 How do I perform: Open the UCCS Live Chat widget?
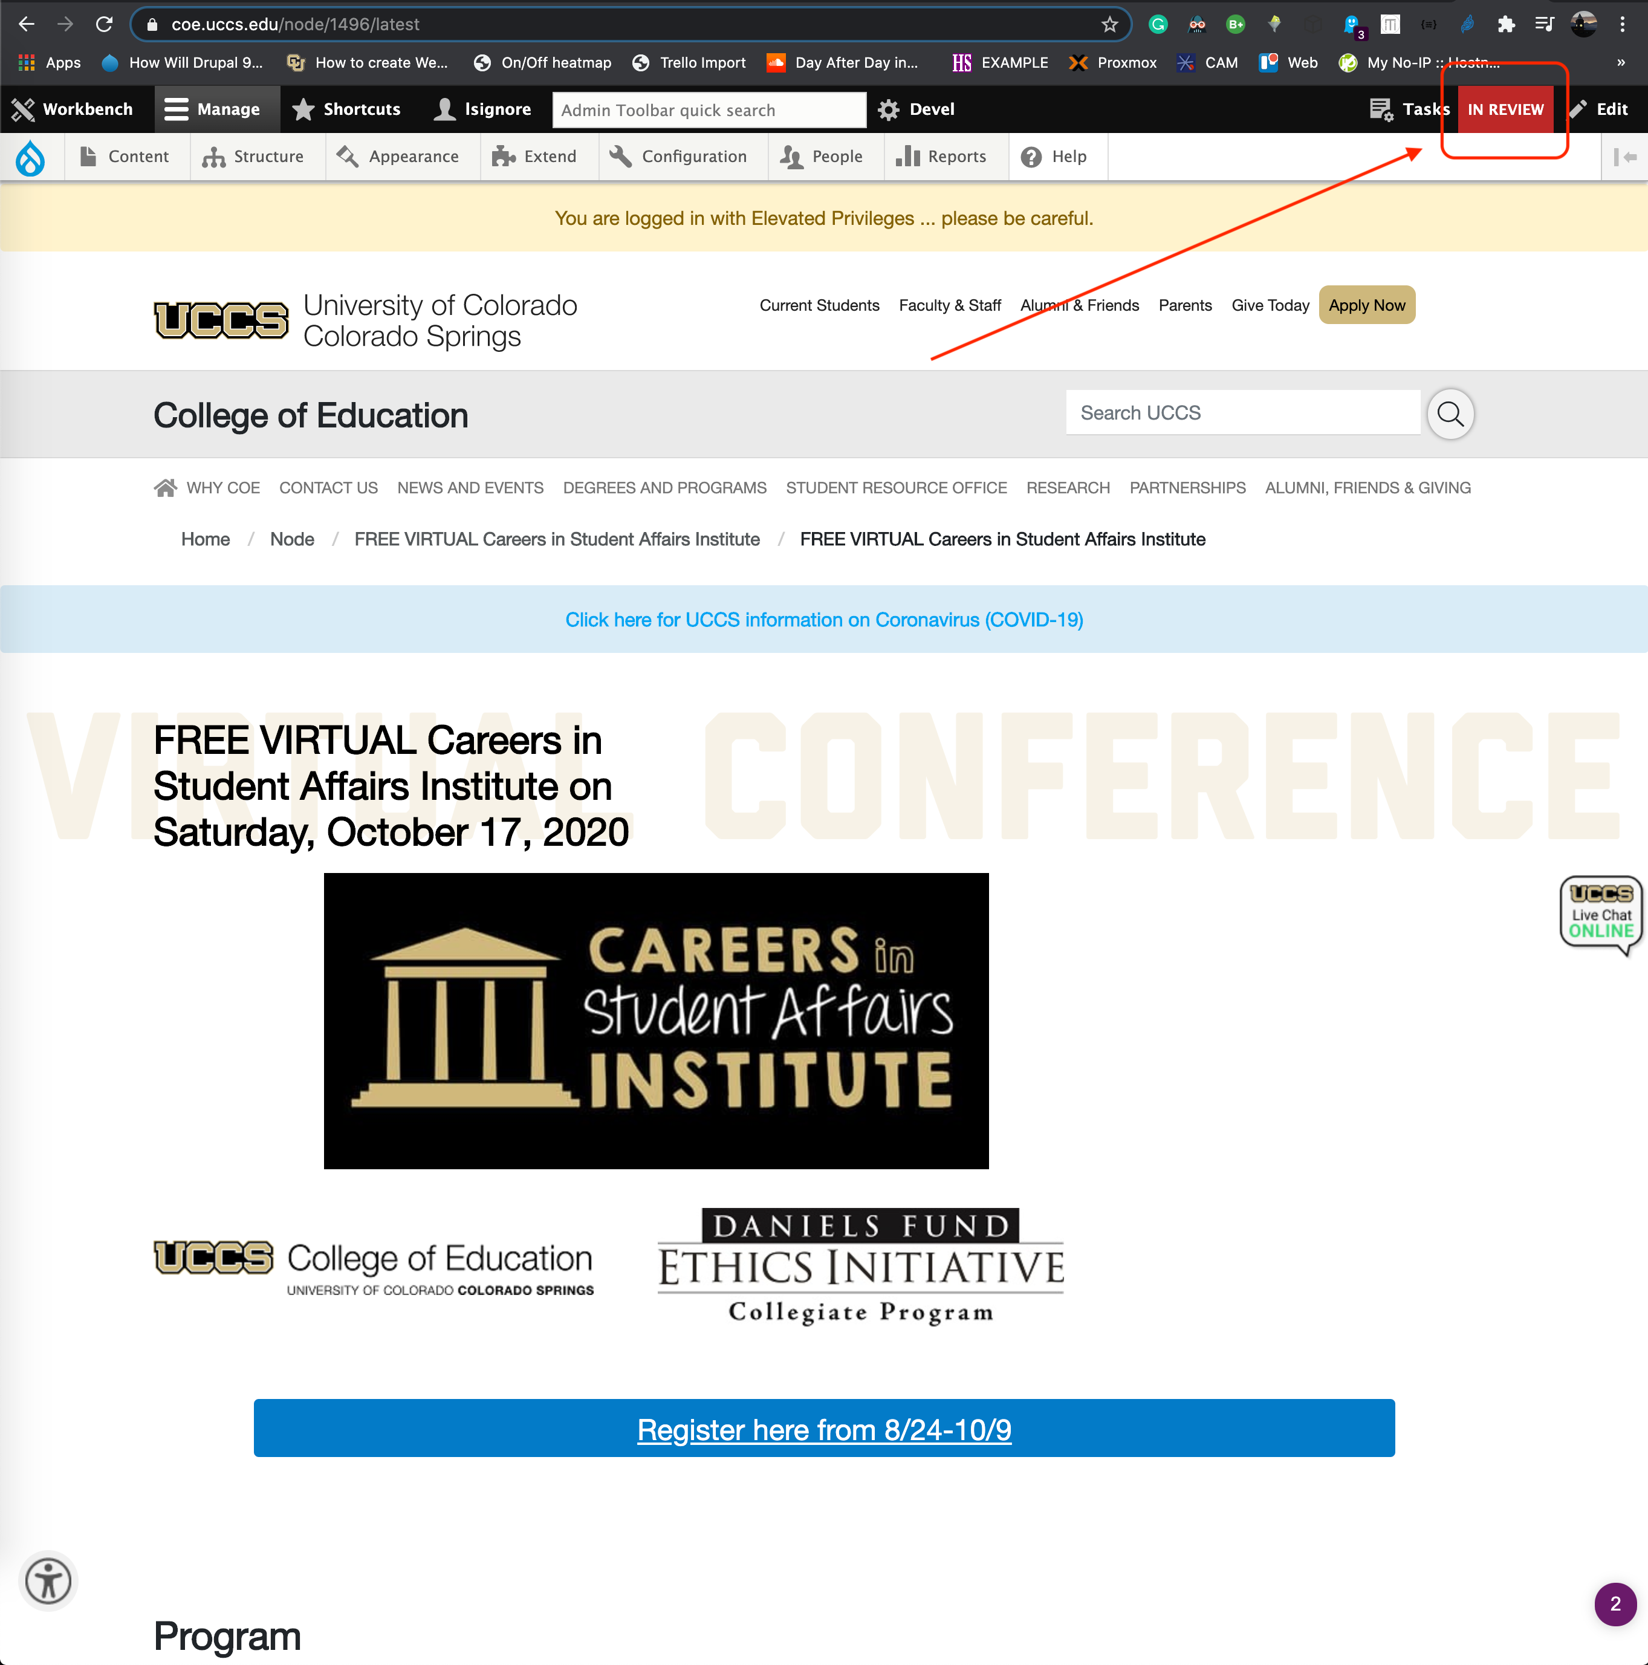(1601, 915)
